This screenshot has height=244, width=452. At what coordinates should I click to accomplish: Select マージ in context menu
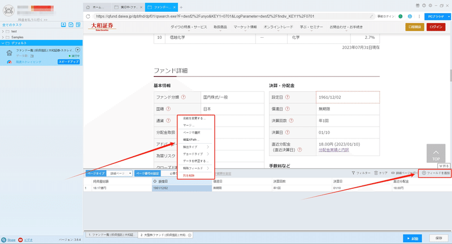coord(189,125)
